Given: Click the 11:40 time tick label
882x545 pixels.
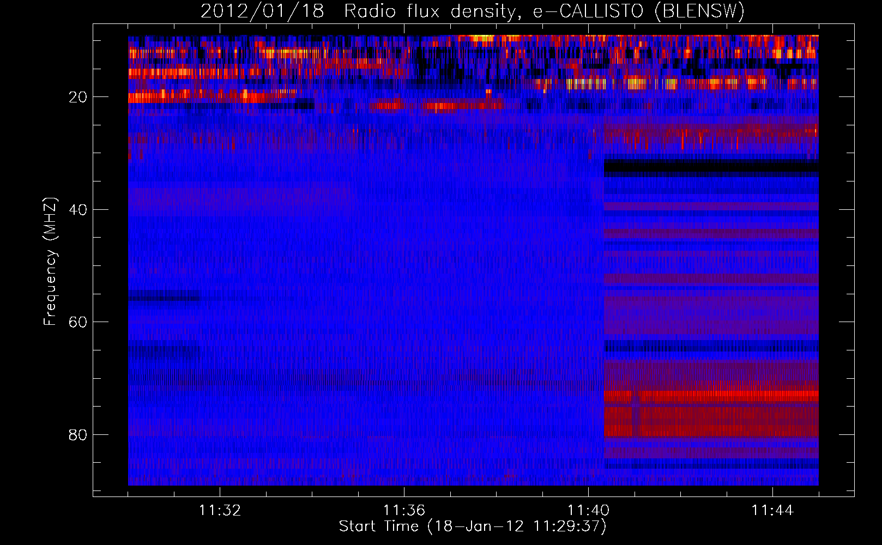Looking at the screenshot, I should click(x=588, y=511).
